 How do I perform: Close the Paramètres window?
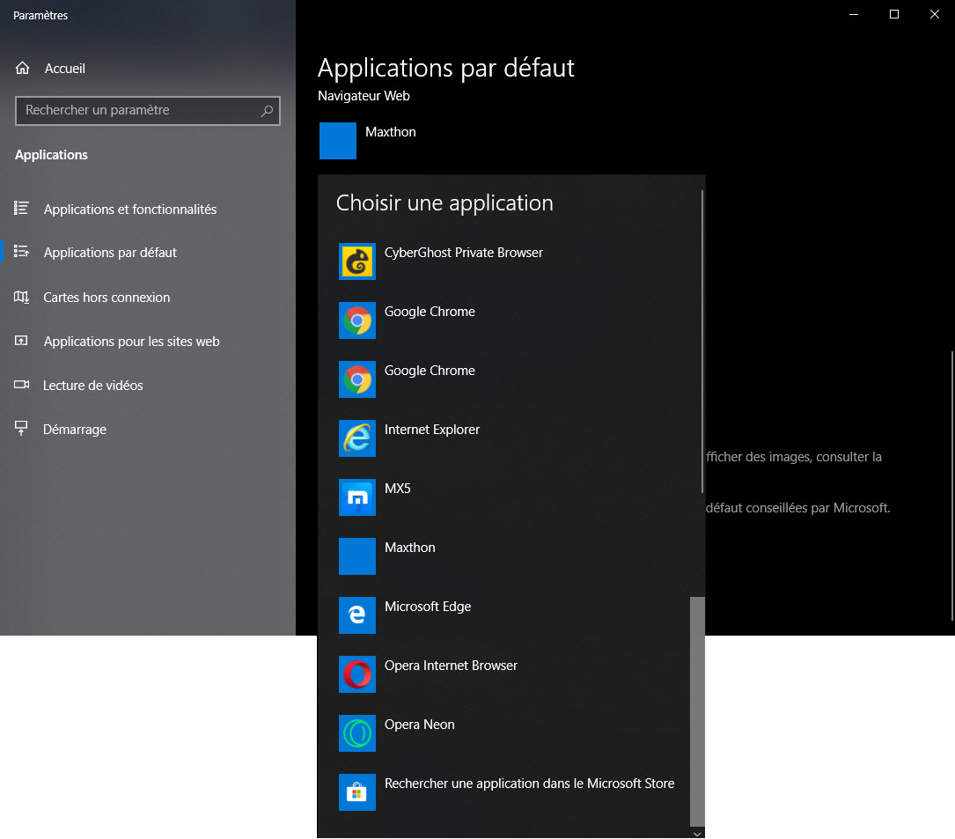click(x=934, y=15)
